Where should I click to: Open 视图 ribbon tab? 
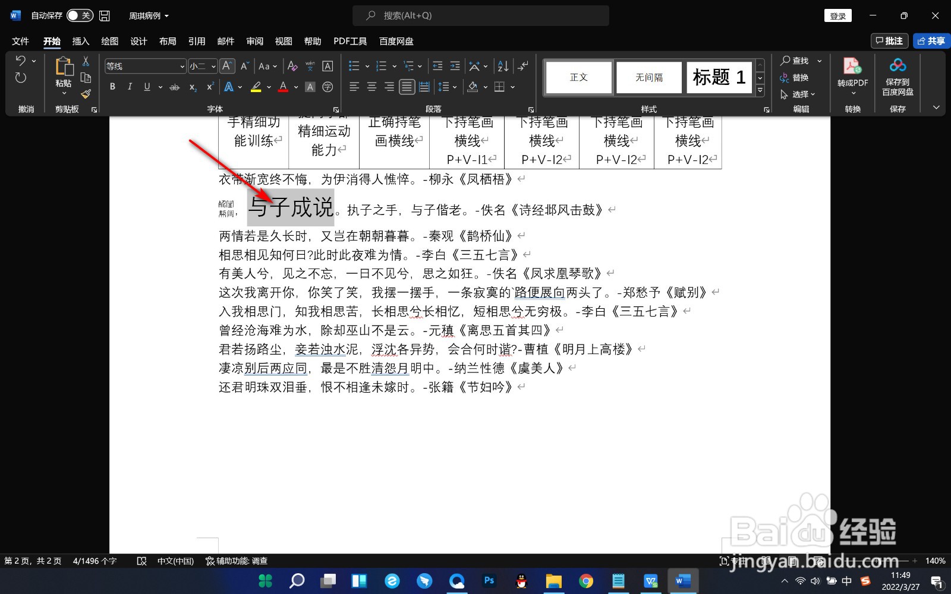pos(284,41)
